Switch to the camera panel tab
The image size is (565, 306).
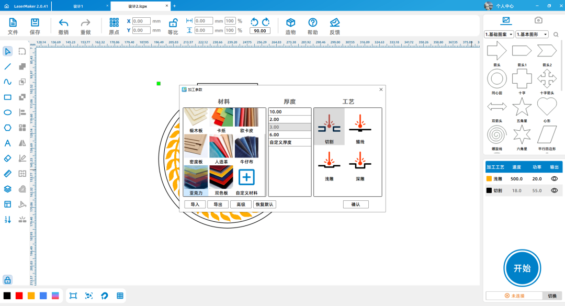(x=538, y=20)
